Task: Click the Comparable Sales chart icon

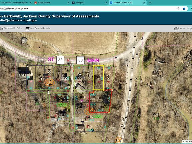Action: (x=2, y=28)
